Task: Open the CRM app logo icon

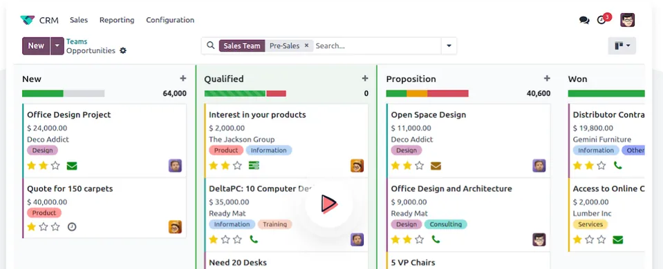Action: click(28, 20)
